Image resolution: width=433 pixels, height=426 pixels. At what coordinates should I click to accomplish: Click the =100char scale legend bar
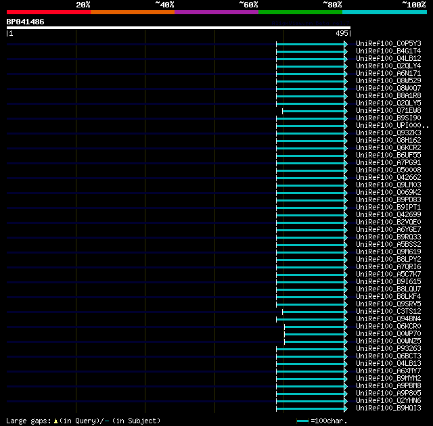[x=303, y=421]
